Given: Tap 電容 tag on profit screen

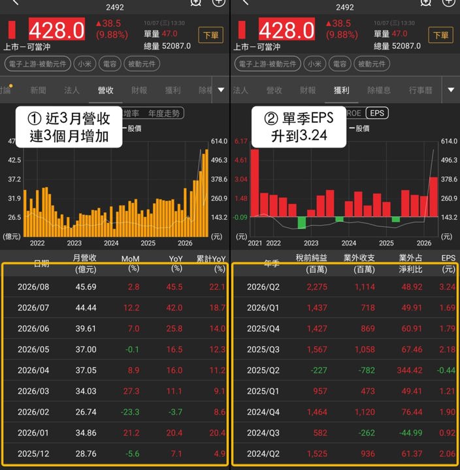Looking at the screenshot, I should (x=340, y=64).
